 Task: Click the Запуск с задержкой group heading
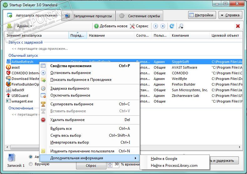coord(26,42)
